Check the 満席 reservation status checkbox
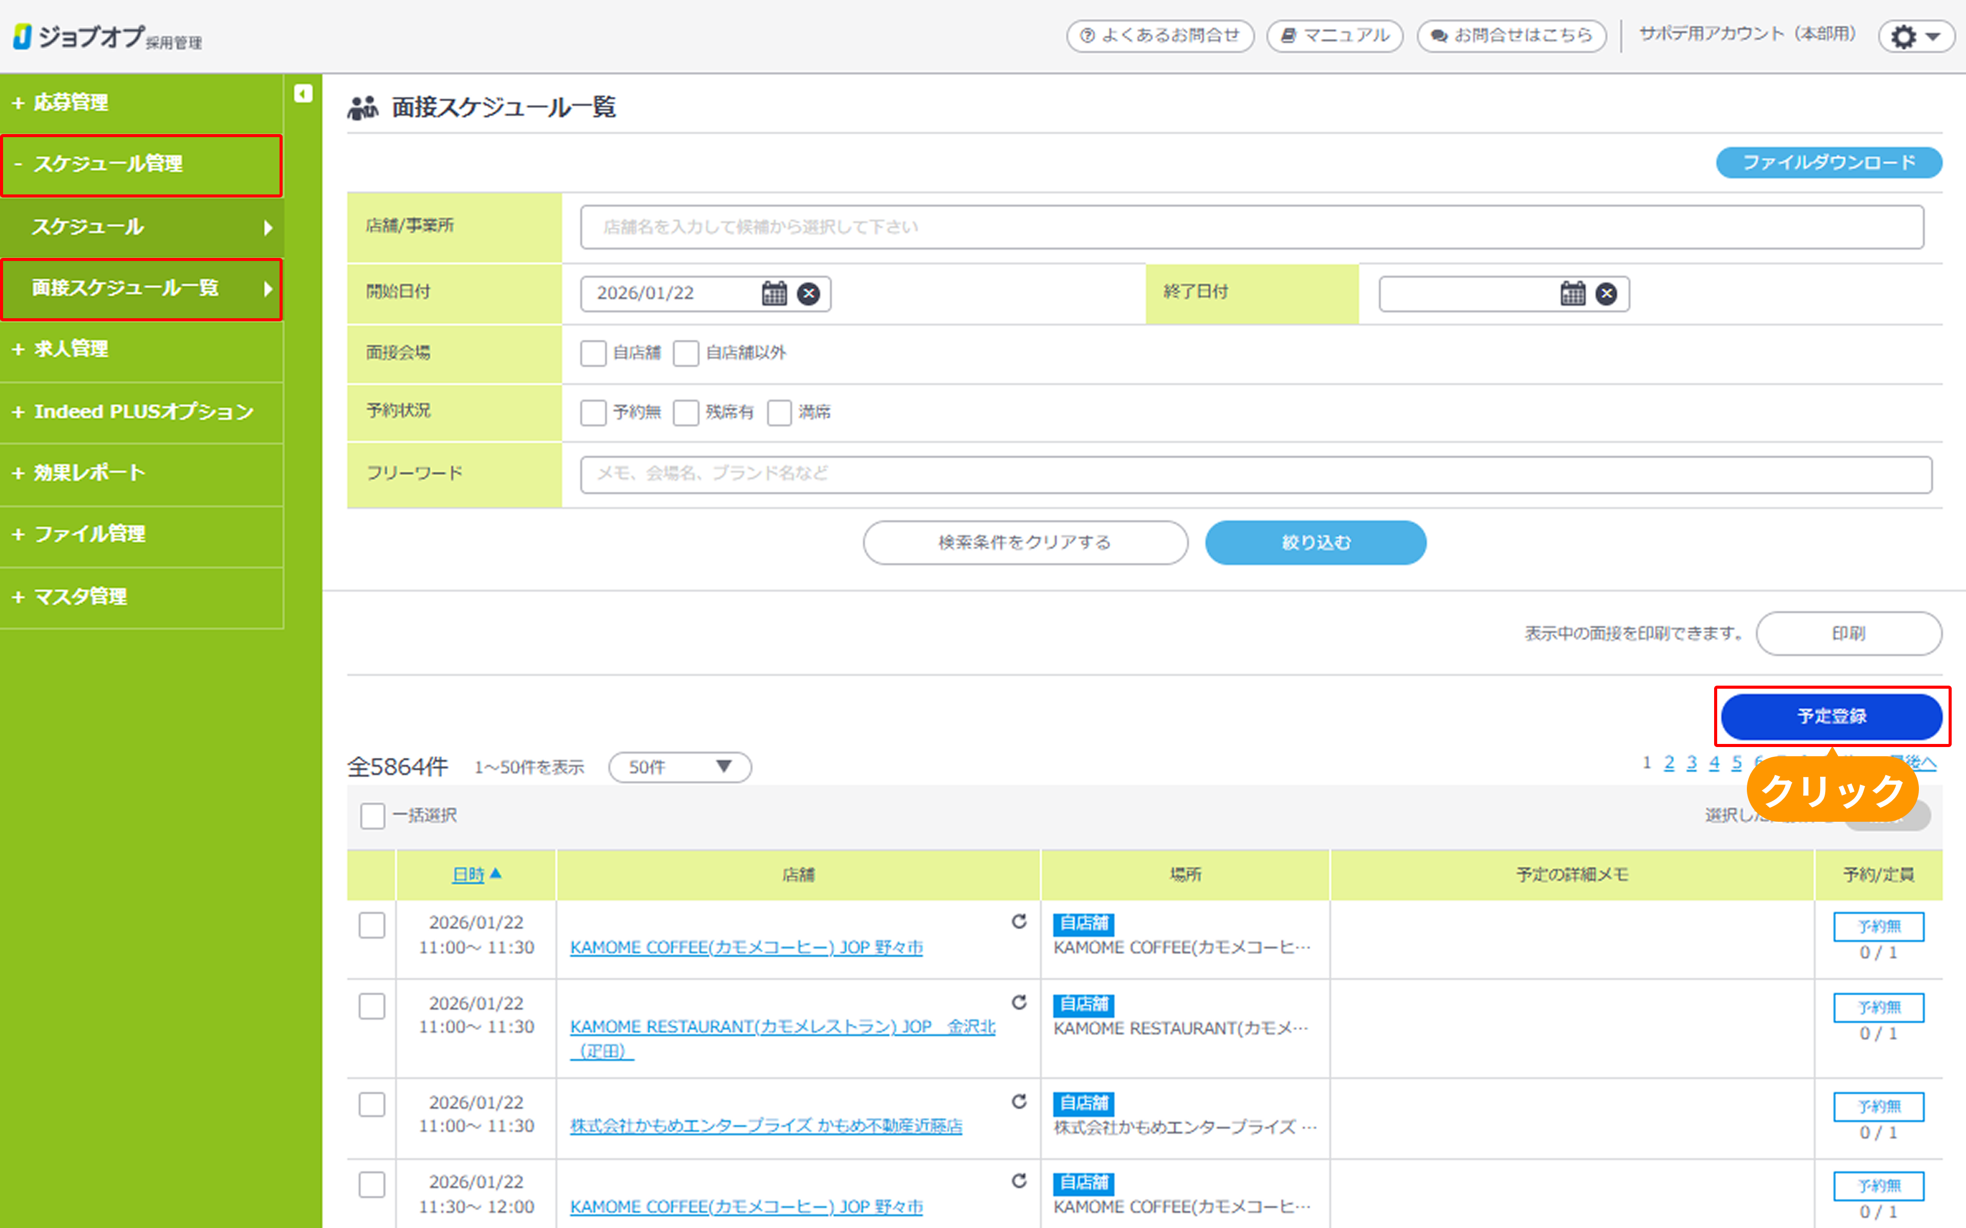The image size is (1966, 1228). click(779, 412)
